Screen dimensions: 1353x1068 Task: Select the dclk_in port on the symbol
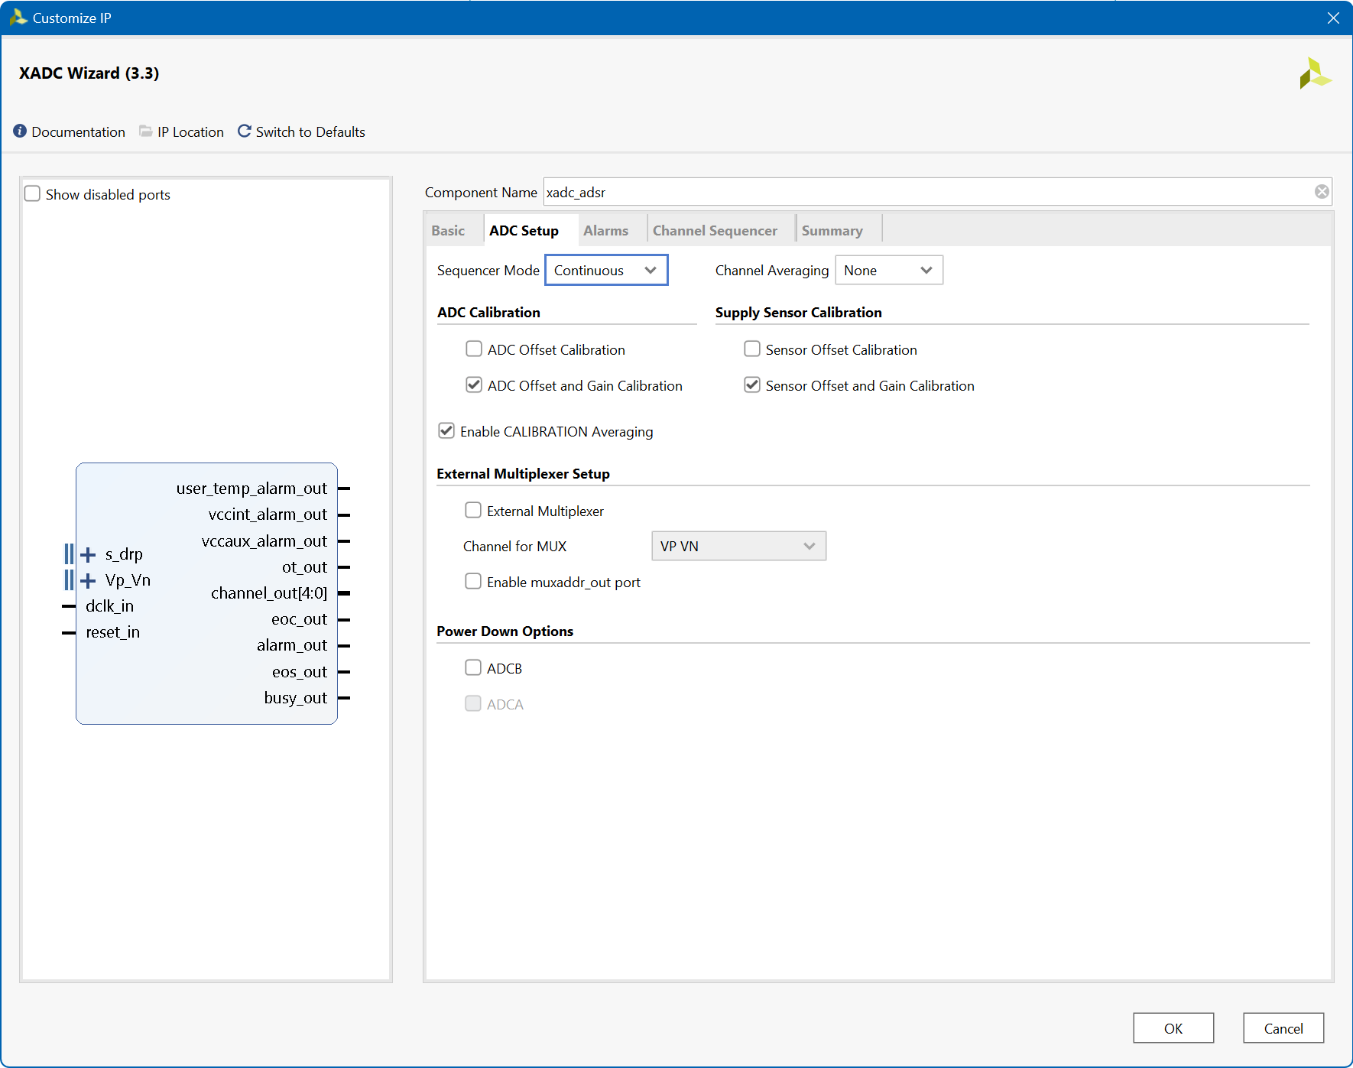point(109,606)
